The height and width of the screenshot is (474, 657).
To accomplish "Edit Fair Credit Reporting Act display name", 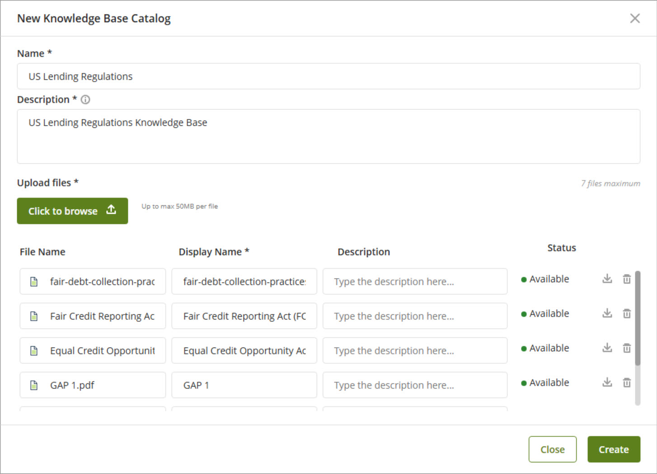I will tap(244, 316).
